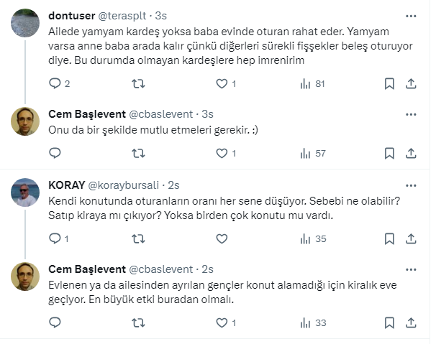Click KORAY's profile picture
436x344 pixels.
click(x=25, y=192)
